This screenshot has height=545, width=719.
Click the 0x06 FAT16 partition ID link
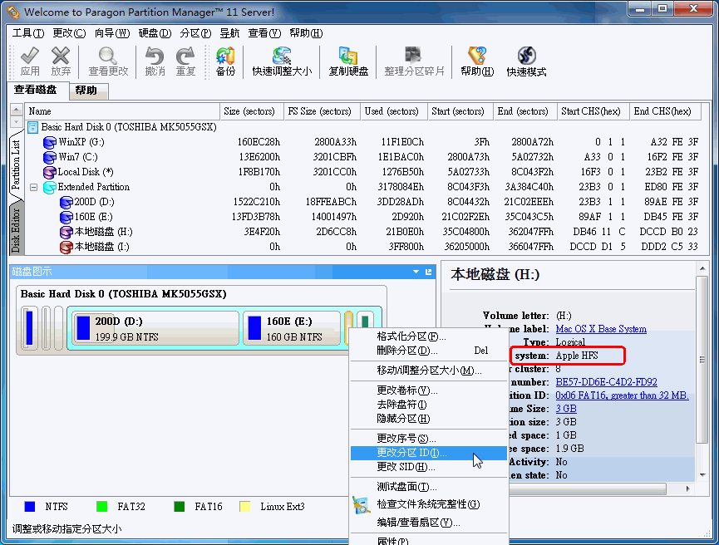622,395
